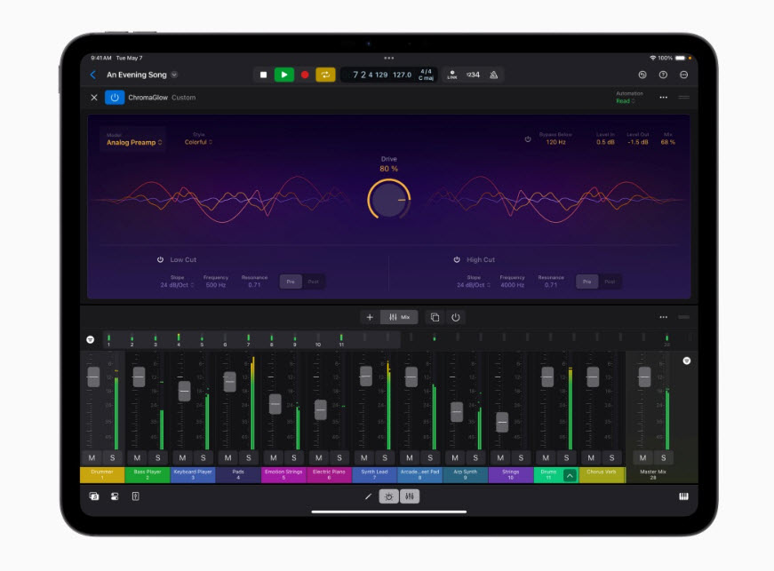Enable the Low Cut filter power icon
Screen dimensions: 774x571
click(161, 260)
